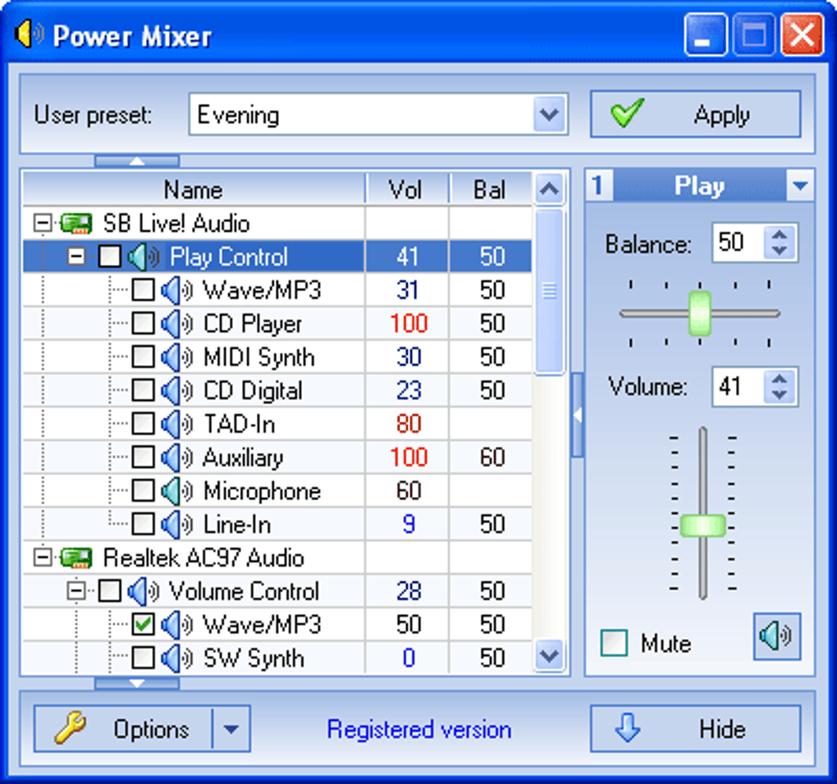Click the number 1 badge in Play header
This screenshot has width=837, height=784.
tap(598, 185)
